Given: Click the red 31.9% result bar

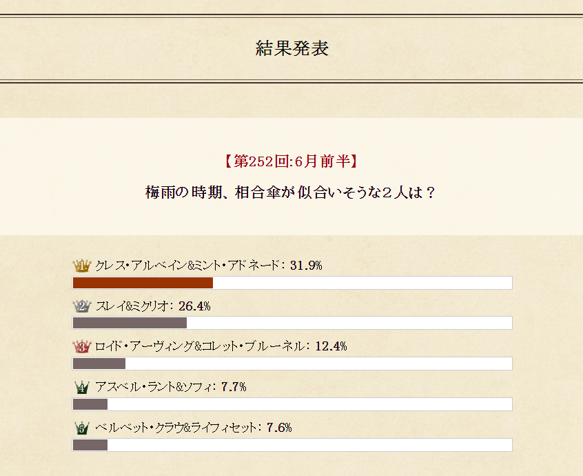Looking at the screenshot, I should coord(143,283).
